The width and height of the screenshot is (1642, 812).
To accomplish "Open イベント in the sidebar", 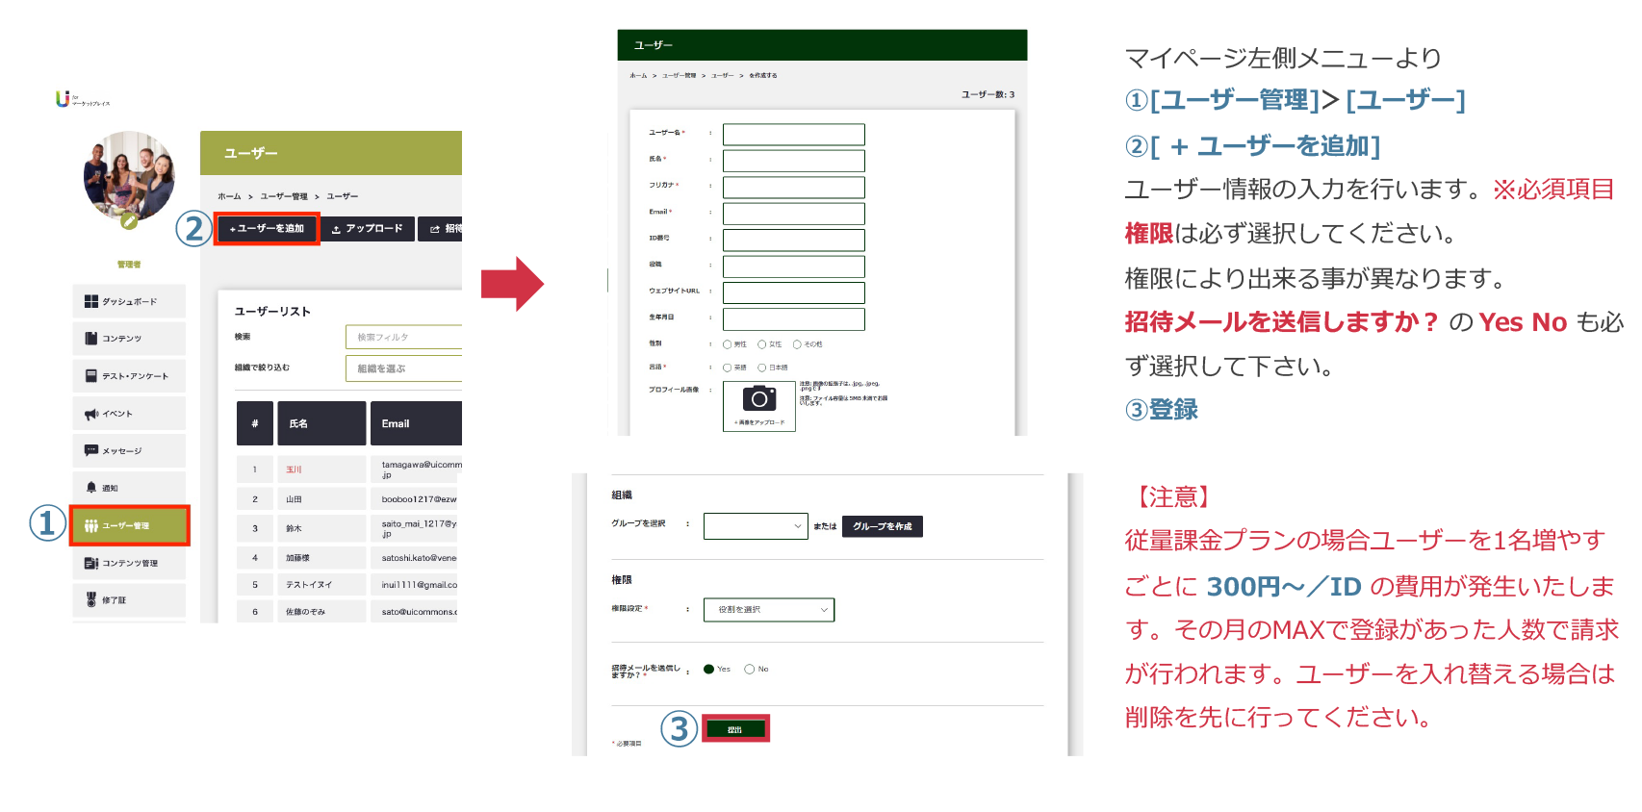I will click(129, 414).
